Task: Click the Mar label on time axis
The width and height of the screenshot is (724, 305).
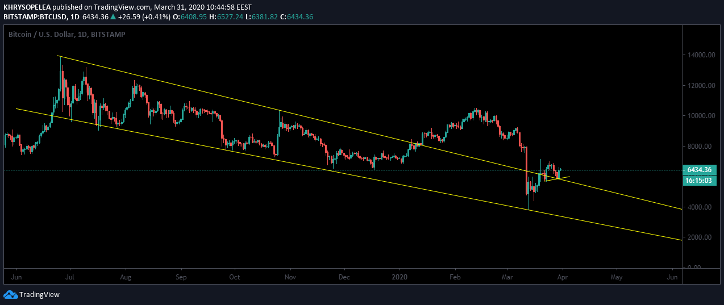Action: (x=507, y=278)
